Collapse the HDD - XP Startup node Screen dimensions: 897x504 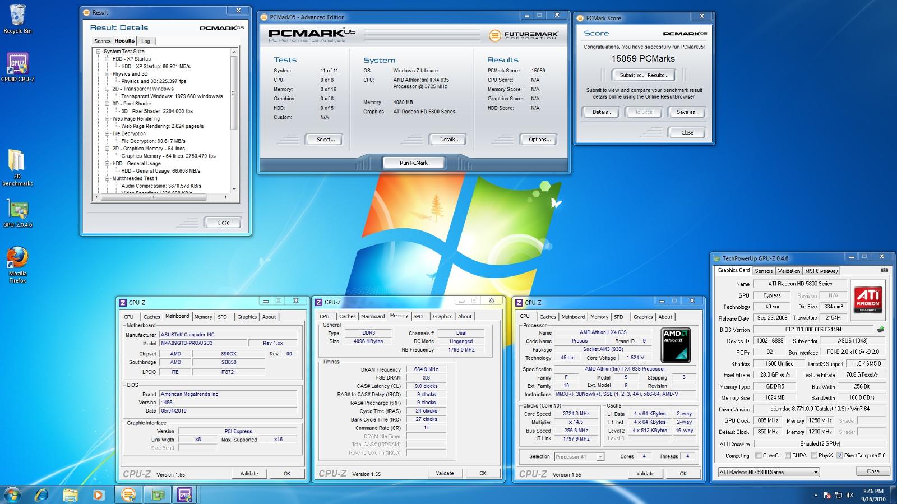pyautogui.click(x=107, y=59)
